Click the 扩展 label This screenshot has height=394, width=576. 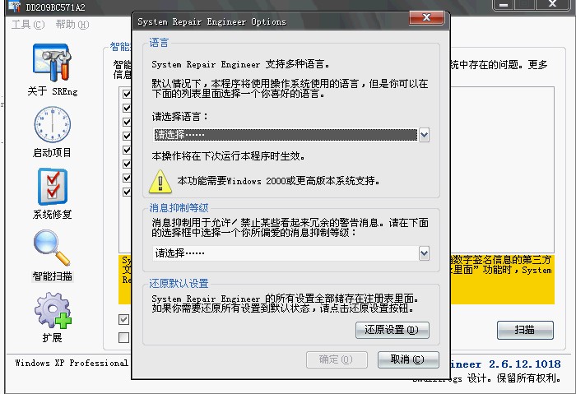(x=52, y=337)
